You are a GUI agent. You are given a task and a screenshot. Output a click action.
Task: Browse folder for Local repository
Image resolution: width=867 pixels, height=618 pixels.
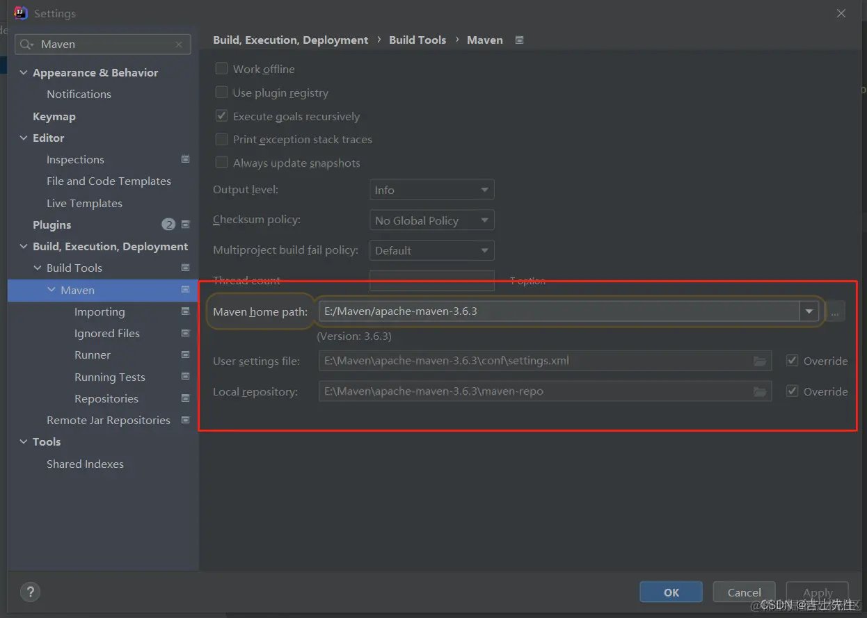(x=760, y=391)
